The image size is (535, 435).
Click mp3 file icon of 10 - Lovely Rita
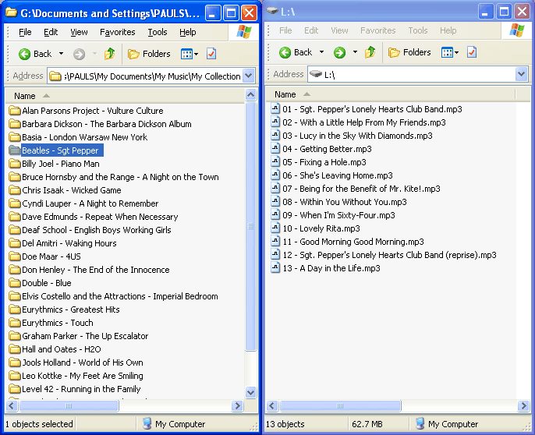pos(275,228)
